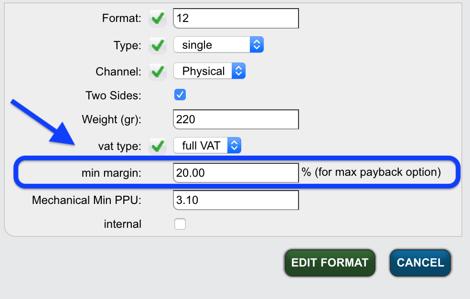Click the Channel dropdown blue arrows

(x=239, y=71)
